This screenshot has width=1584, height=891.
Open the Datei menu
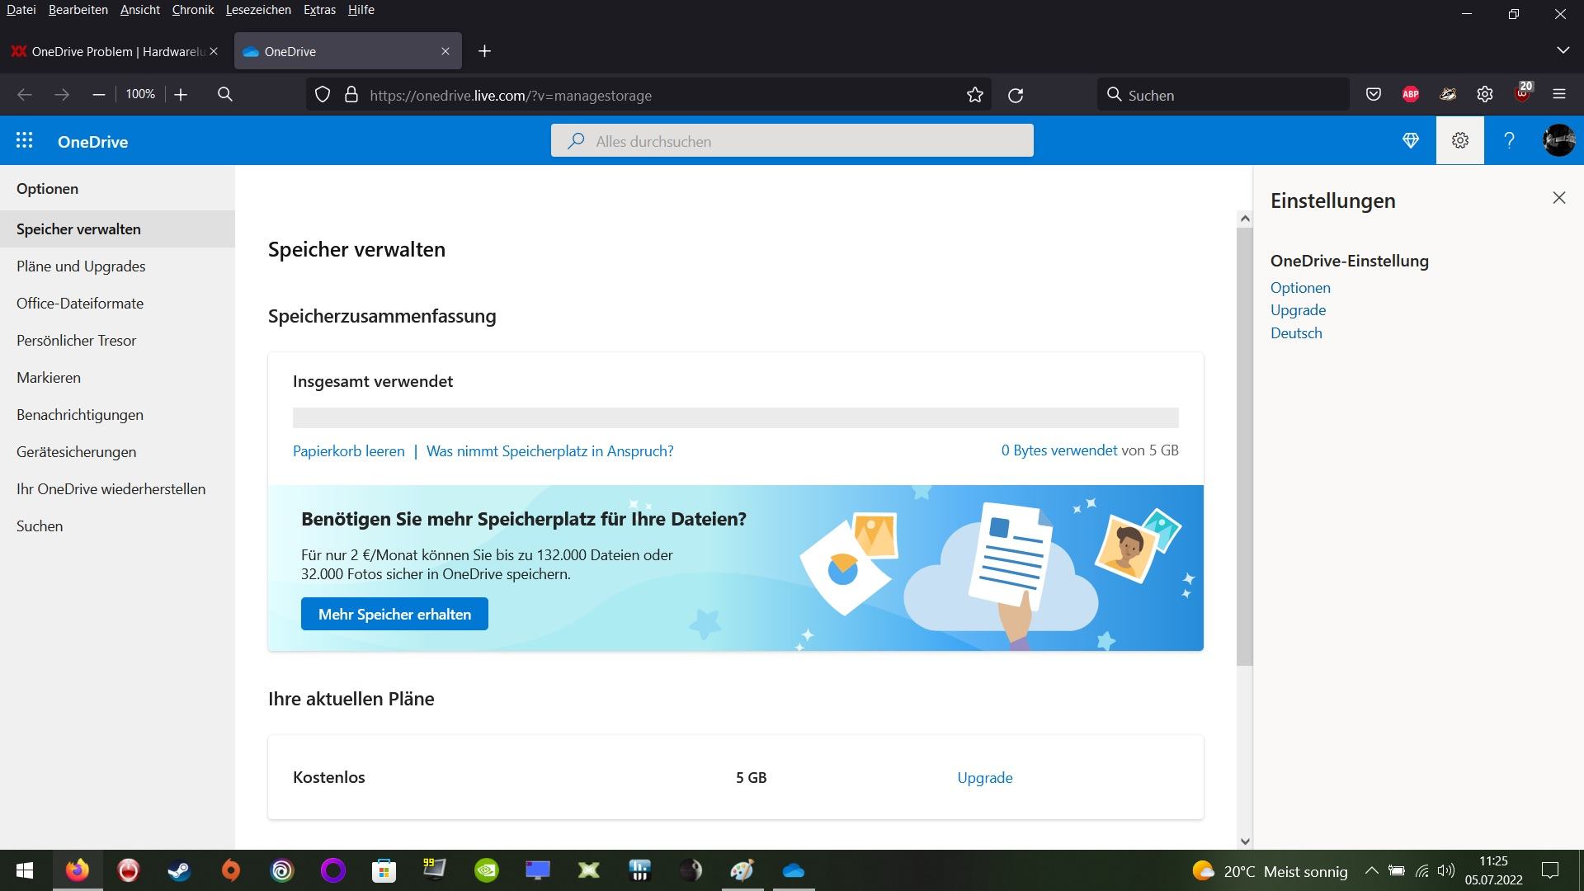(x=21, y=10)
